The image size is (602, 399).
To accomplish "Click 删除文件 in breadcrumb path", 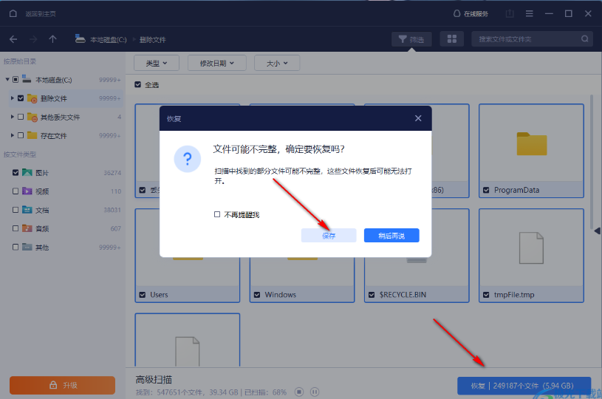I will (x=153, y=40).
